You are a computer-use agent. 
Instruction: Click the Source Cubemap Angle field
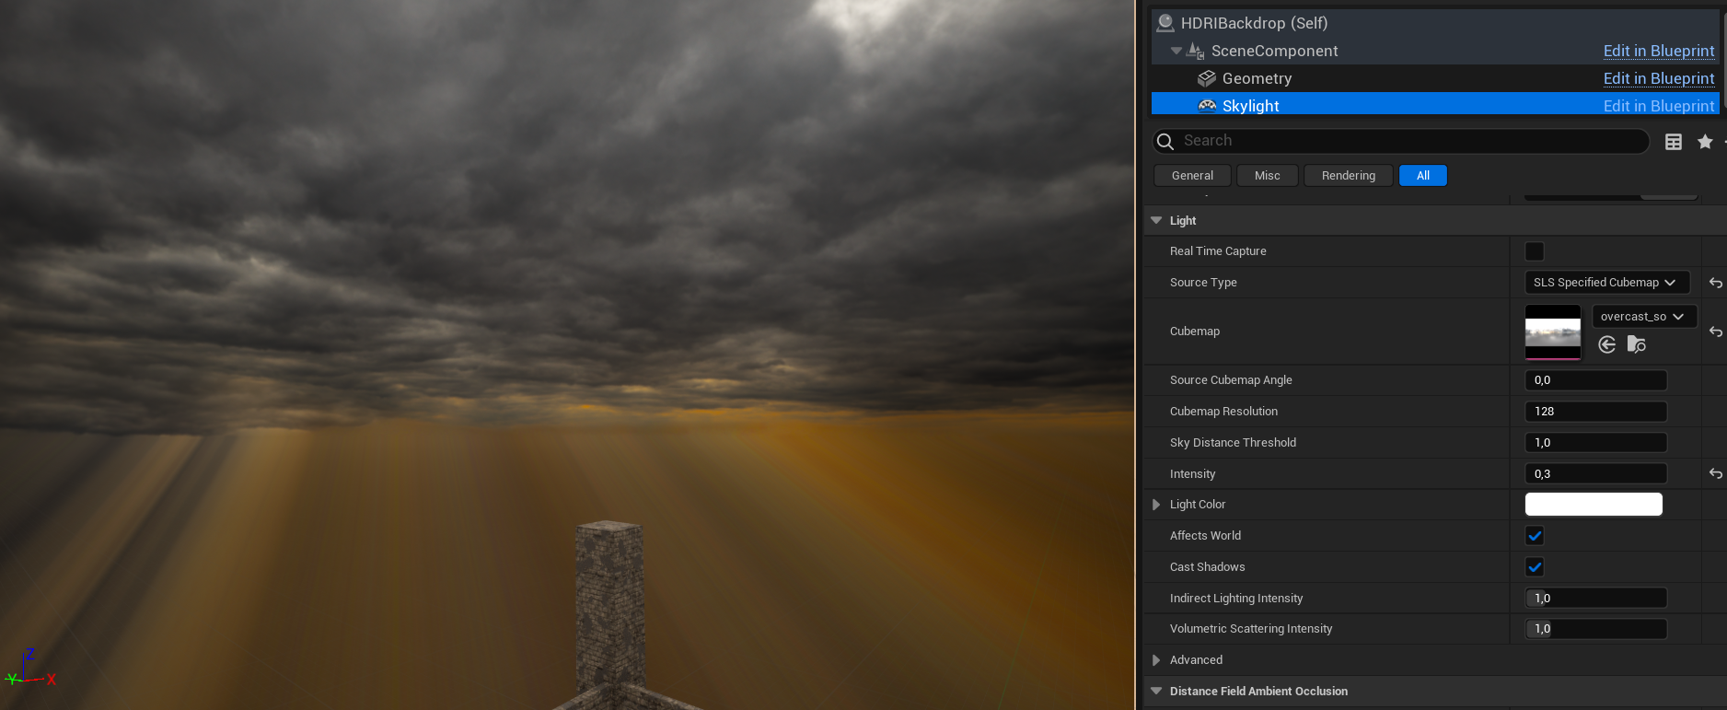pyautogui.click(x=1596, y=380)
